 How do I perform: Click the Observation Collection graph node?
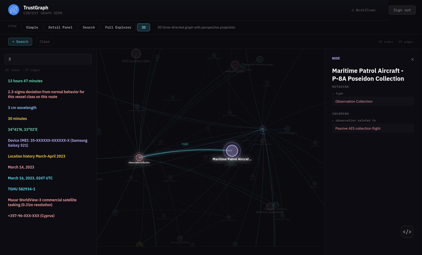(x=139, y=158)
